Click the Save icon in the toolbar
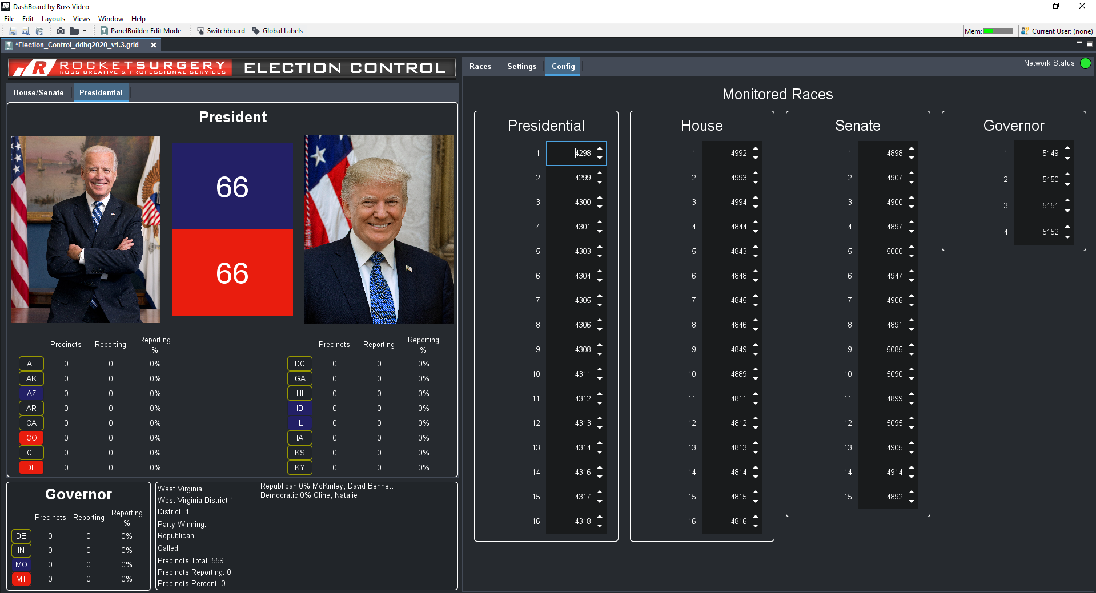Image resolution: width=1096 pixels, height=593 pixels. [x=13, y=31]
